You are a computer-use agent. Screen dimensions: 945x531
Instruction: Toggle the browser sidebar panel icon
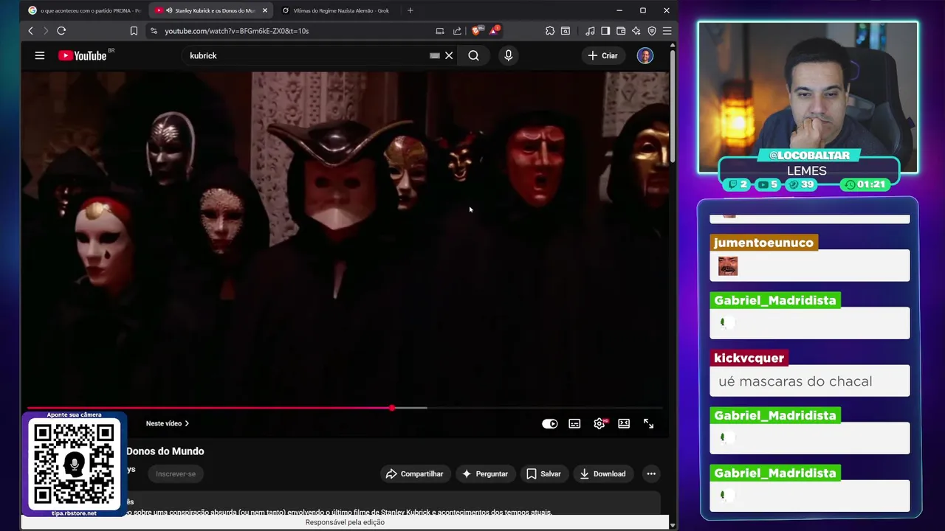[605, 31]
